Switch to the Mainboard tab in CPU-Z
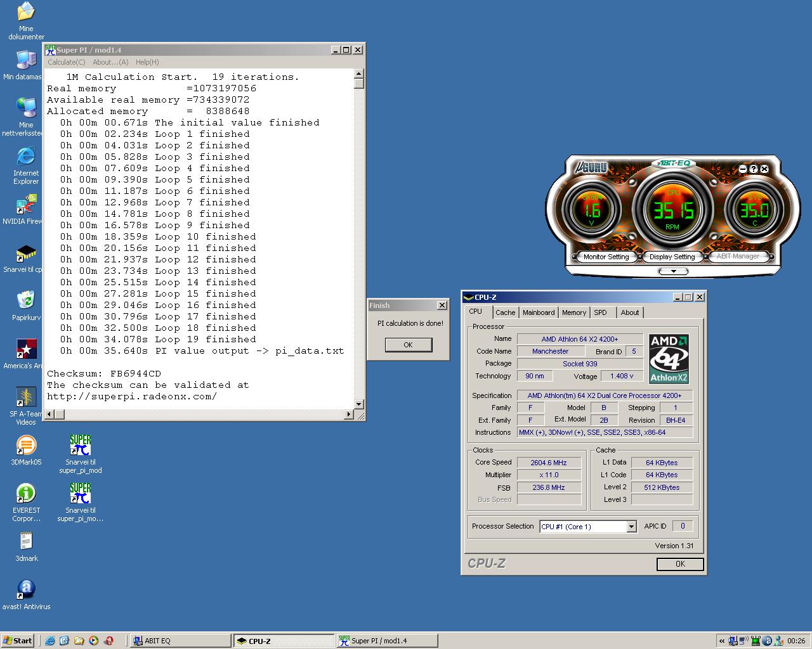This screenshot has height=649, width=812. tap(539, 312)
